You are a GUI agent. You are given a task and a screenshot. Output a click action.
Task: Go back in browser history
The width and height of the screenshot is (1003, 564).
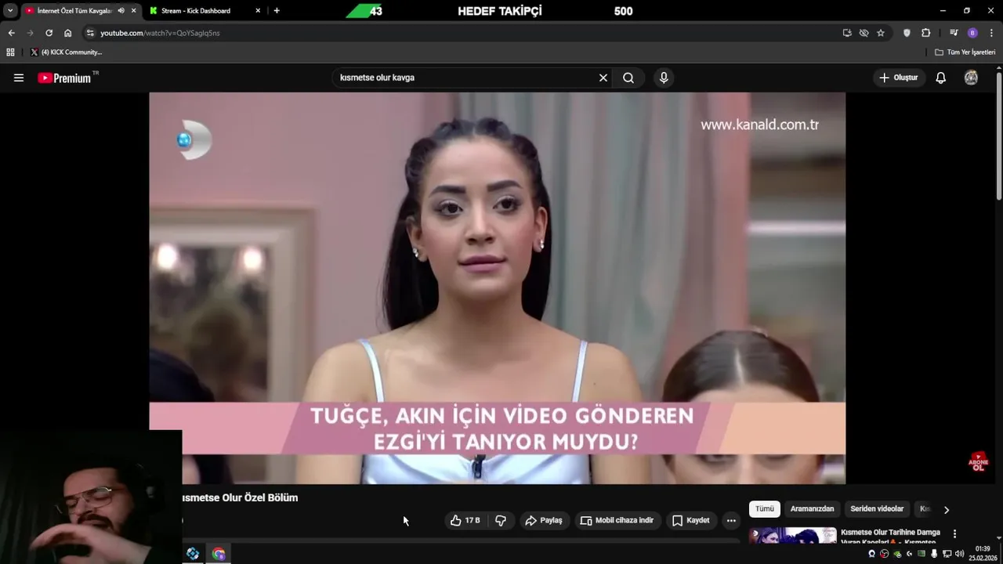pos(11,33)
